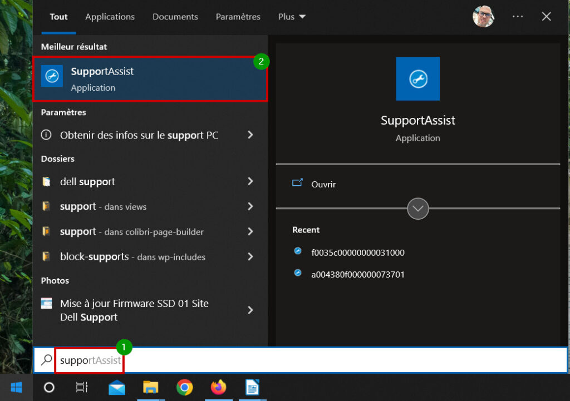570x401 pixels.
Task: Click Ouvrir to launch SupportAssist
Action: click(323, 184)
